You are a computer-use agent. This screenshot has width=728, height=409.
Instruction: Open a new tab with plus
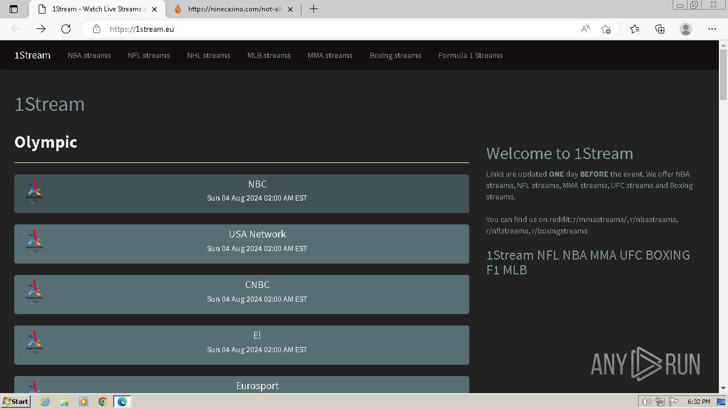[x=313, y=9]
